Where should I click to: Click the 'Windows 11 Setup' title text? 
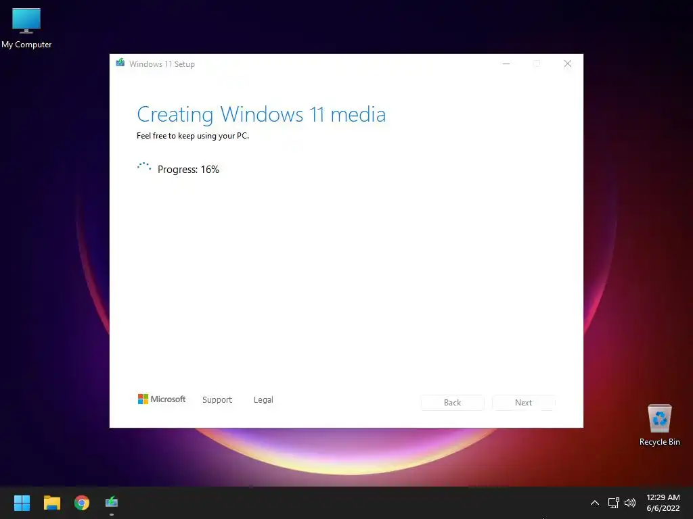162,64
